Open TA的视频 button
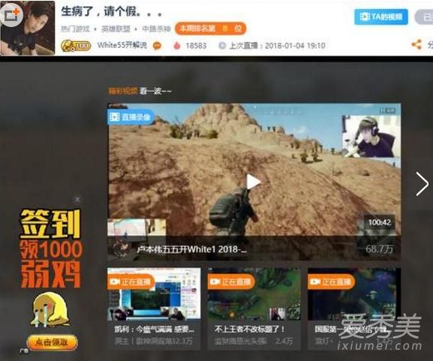The height and width of the screenshot is (361, 433). click(380, 17)
